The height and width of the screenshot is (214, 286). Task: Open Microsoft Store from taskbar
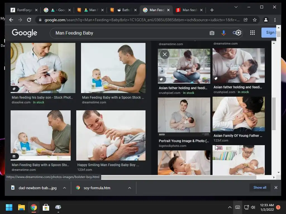click(46, 207)
